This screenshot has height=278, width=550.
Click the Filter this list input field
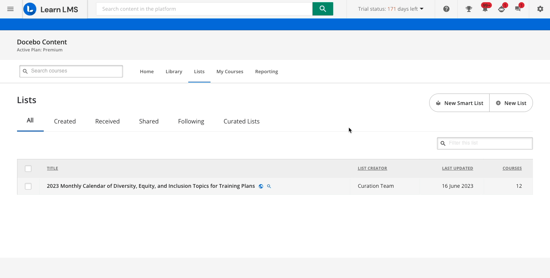click(484, 143)
